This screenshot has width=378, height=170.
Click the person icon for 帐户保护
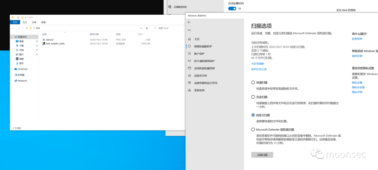(189, 54)
